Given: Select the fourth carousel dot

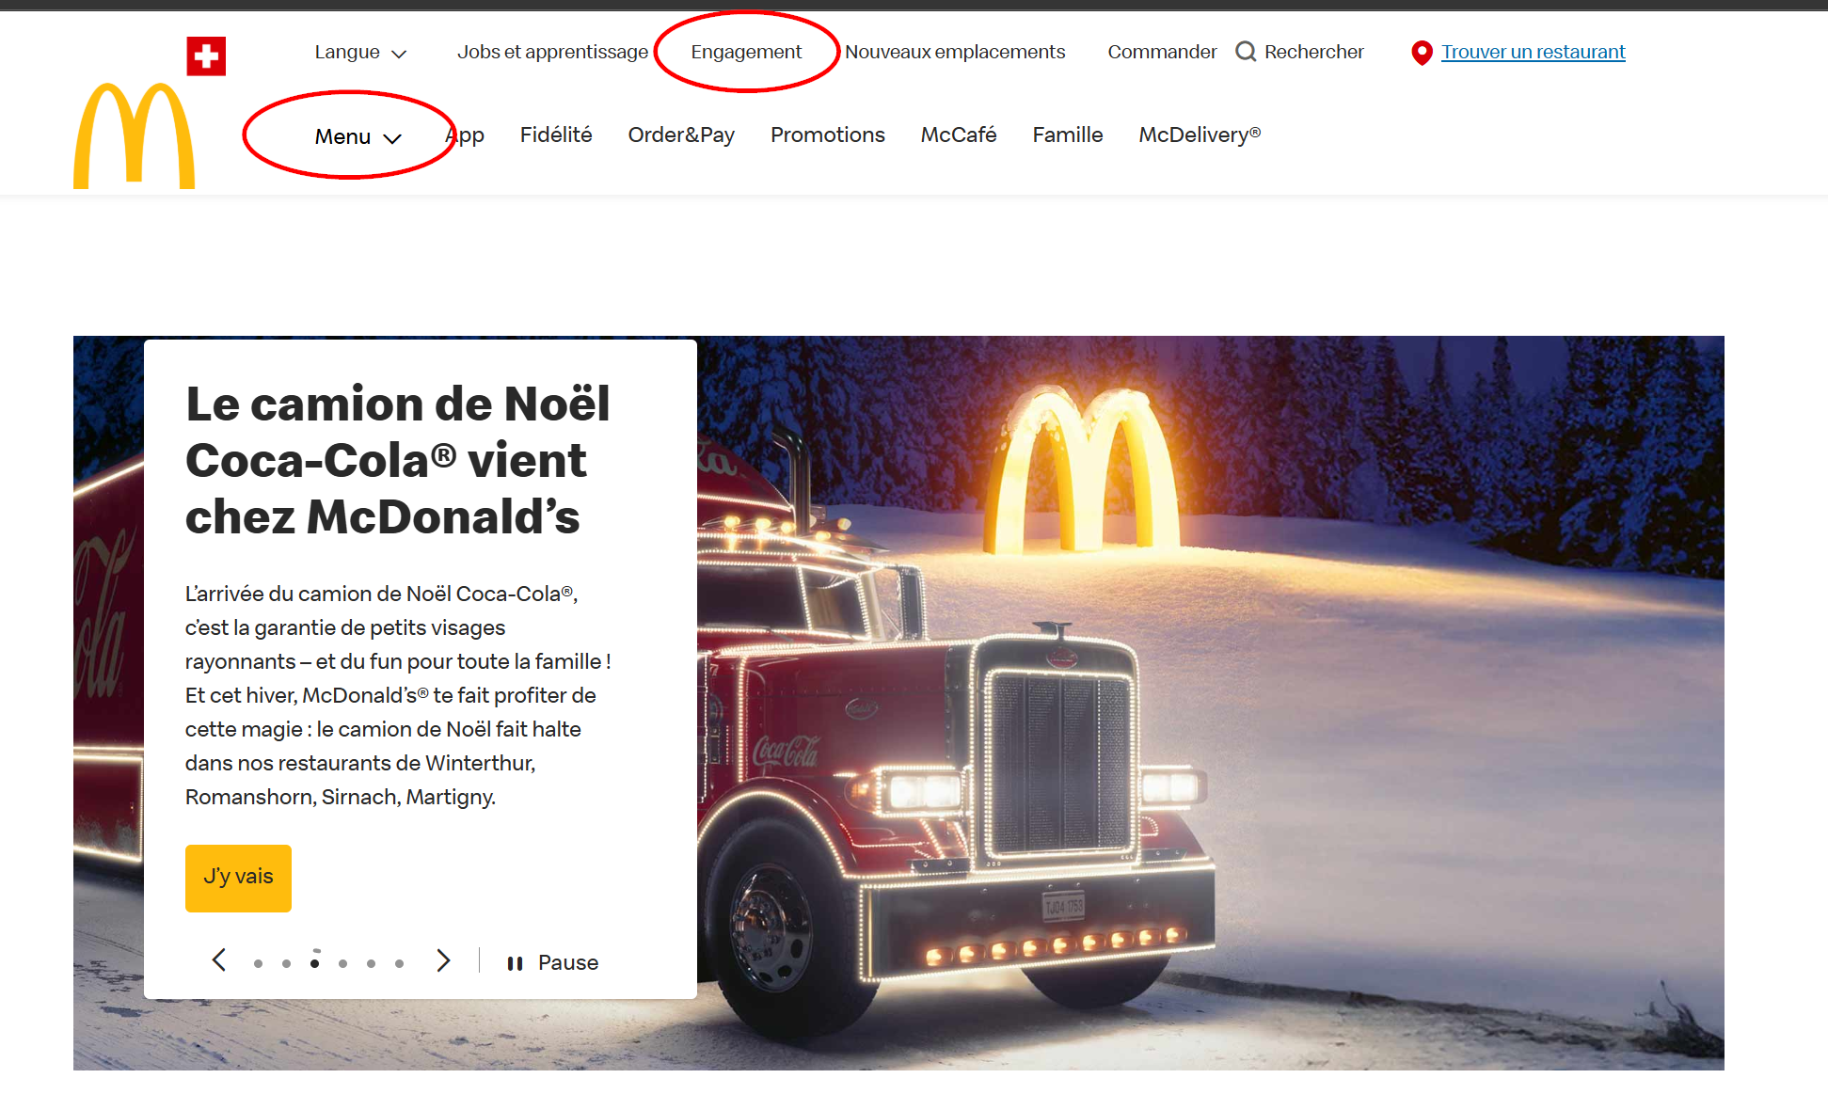Looking at the screenshot, I should [x=342, y=962].
